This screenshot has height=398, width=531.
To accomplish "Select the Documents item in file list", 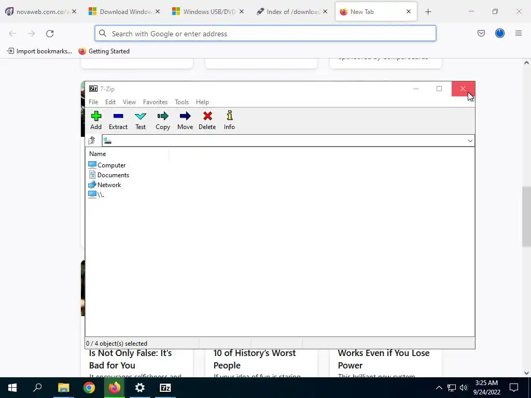I will pos(109,175).
